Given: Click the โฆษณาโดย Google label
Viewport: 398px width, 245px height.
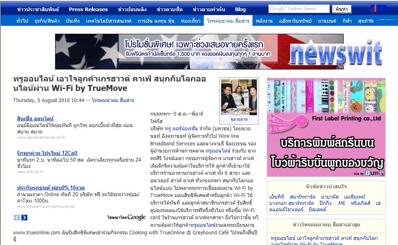Looking at the screenshot, I should [126, 217].
